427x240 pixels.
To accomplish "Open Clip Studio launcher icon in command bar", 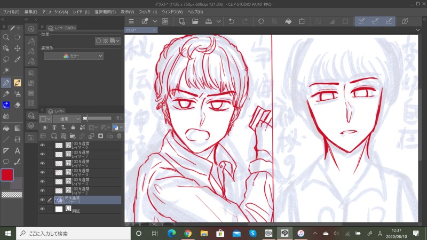I will [x=165, y=21].
